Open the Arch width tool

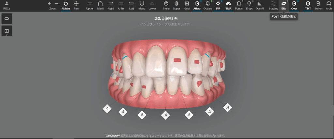(329, 6)
